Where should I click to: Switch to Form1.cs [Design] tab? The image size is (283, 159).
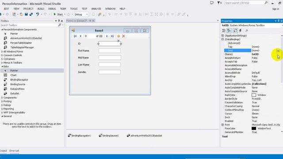76,21
